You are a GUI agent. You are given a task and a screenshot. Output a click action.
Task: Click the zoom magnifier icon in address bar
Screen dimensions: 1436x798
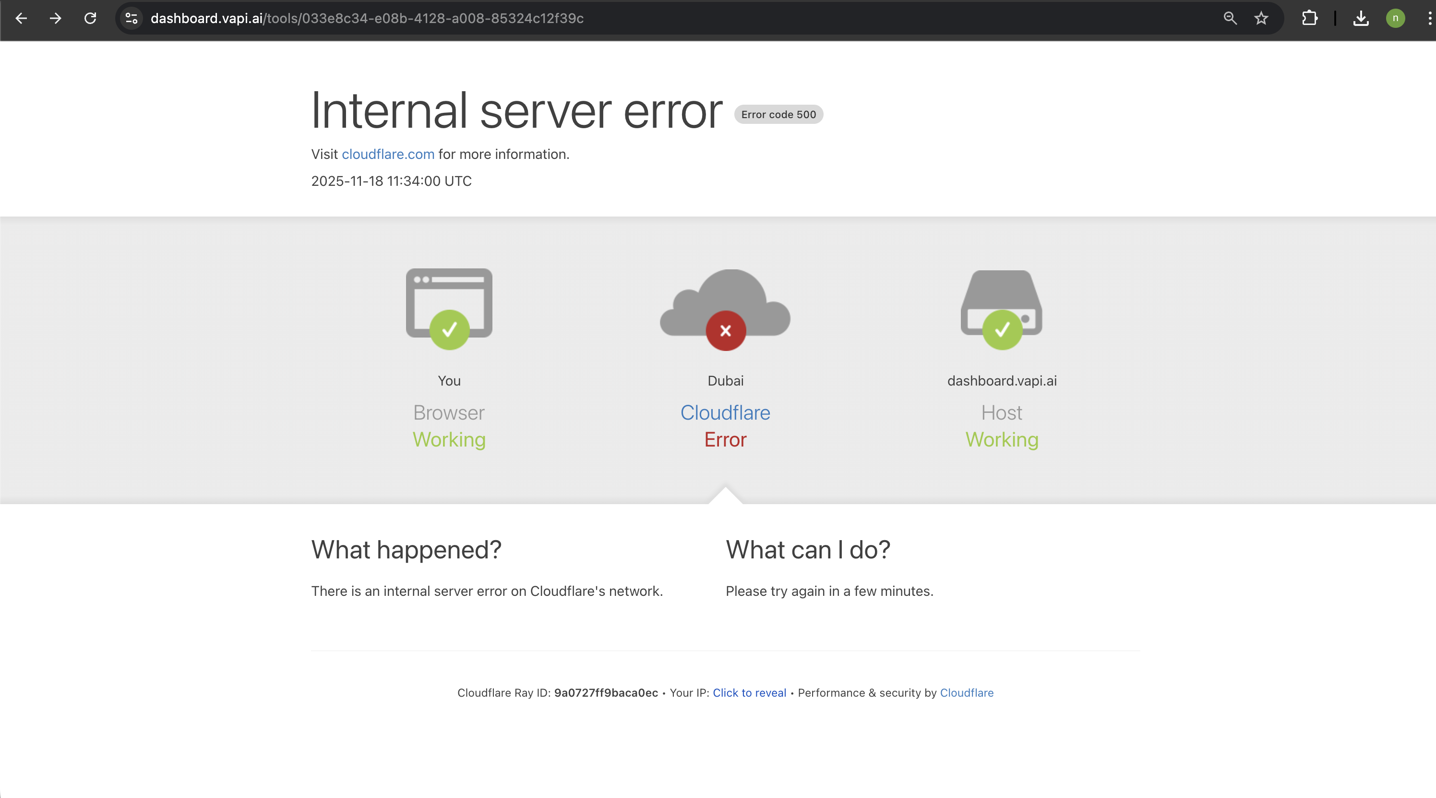click(1230, 18)
